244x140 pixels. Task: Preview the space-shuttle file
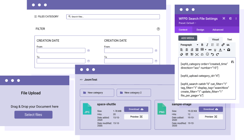tap(136, 117)
